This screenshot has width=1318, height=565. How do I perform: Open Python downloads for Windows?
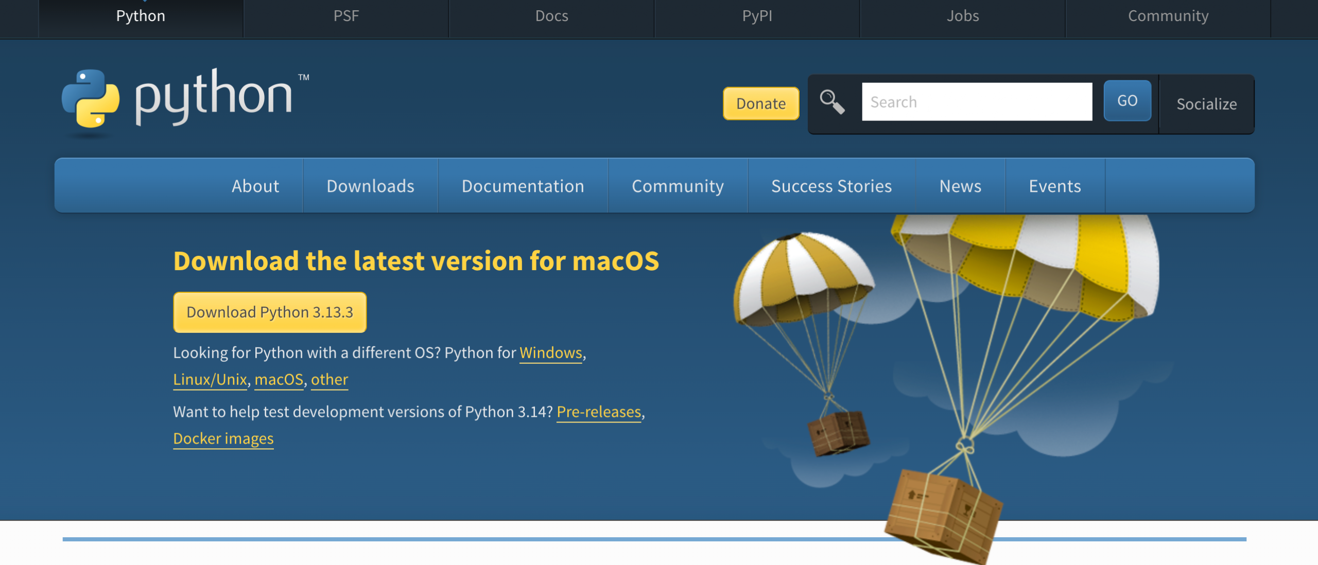click(550, 353)
